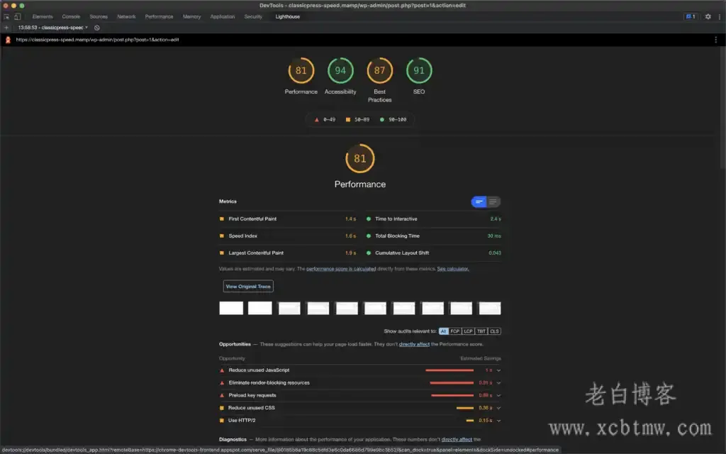
Task: Click the clear all reports icon
Action: (97, 28)
